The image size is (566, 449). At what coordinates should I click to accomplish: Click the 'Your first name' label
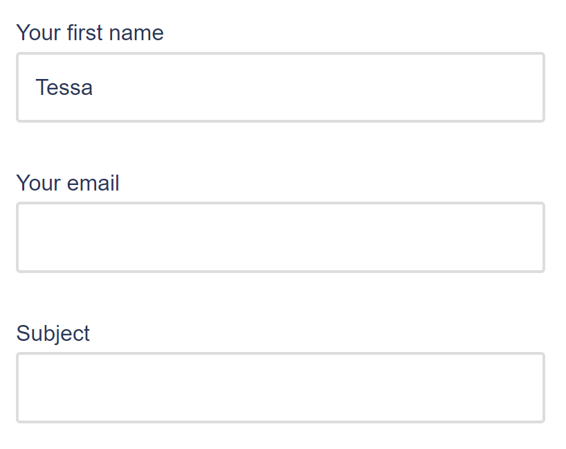90,33
